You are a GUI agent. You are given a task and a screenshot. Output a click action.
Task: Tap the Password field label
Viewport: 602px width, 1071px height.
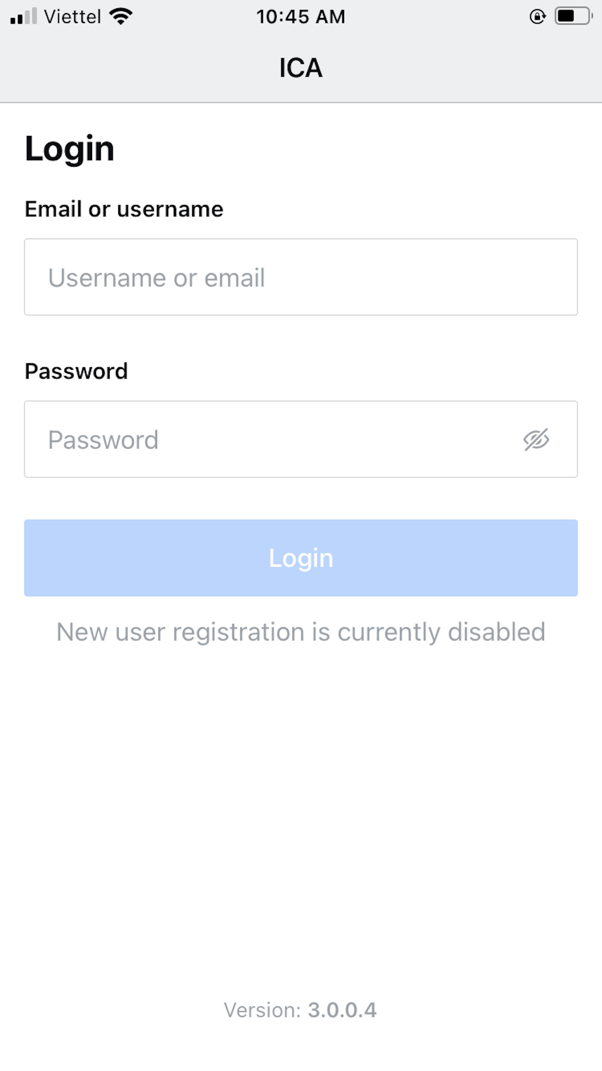tap(76, 371)
